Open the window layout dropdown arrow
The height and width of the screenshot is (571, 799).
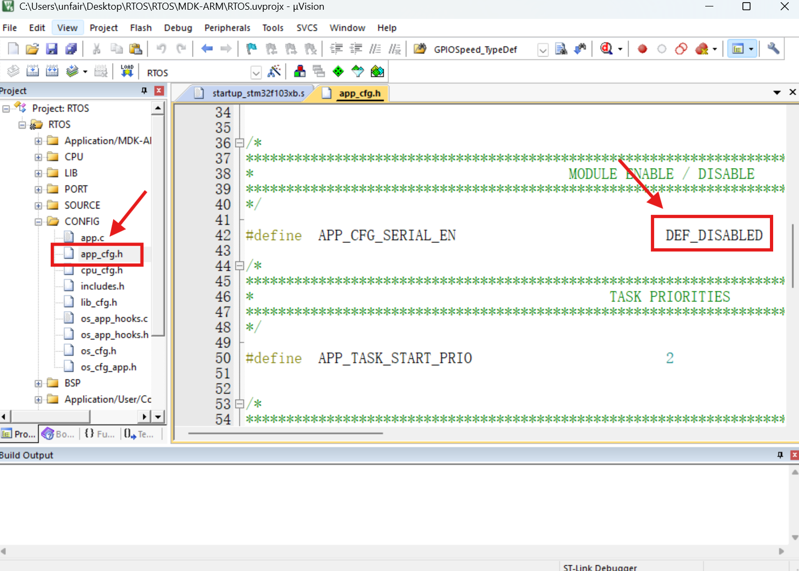tap(751, 49)
